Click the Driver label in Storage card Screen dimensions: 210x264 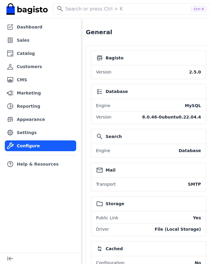point(102,229)
